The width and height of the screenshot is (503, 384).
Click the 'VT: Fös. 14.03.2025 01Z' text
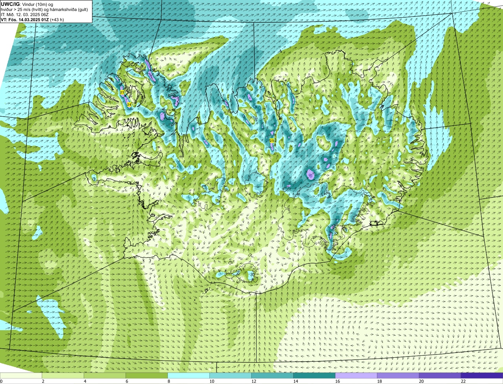click(25, 20)
